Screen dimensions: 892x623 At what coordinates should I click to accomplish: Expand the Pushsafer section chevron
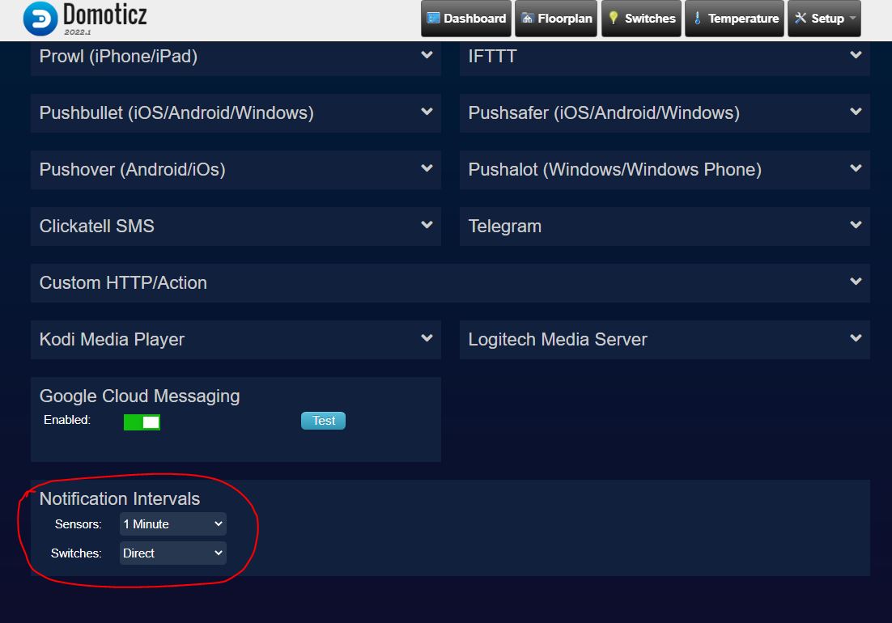pos(856,112)
